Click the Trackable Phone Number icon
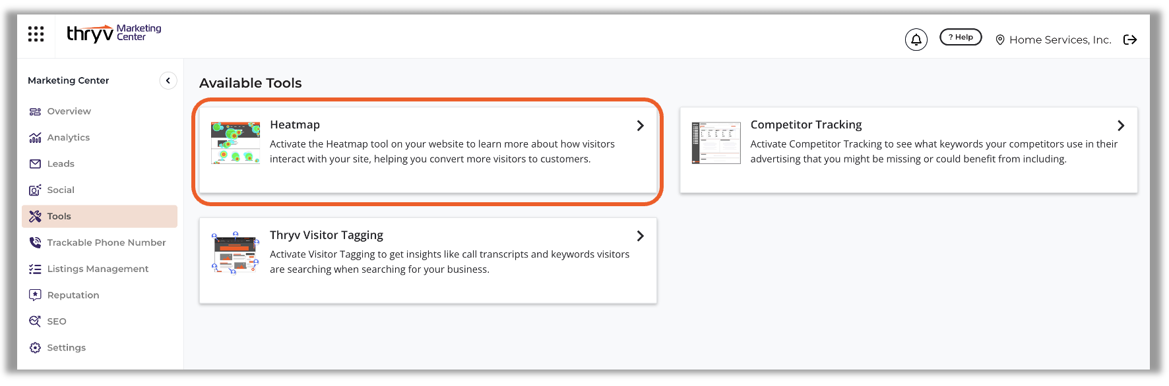This screenshot has height=386, width=1169. point(35,243)
